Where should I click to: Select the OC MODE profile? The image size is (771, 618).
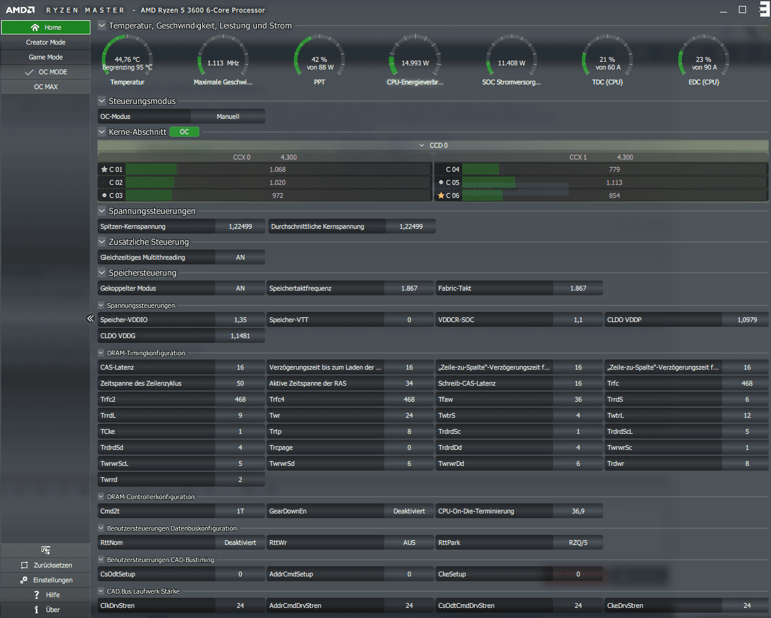[46, 72]
